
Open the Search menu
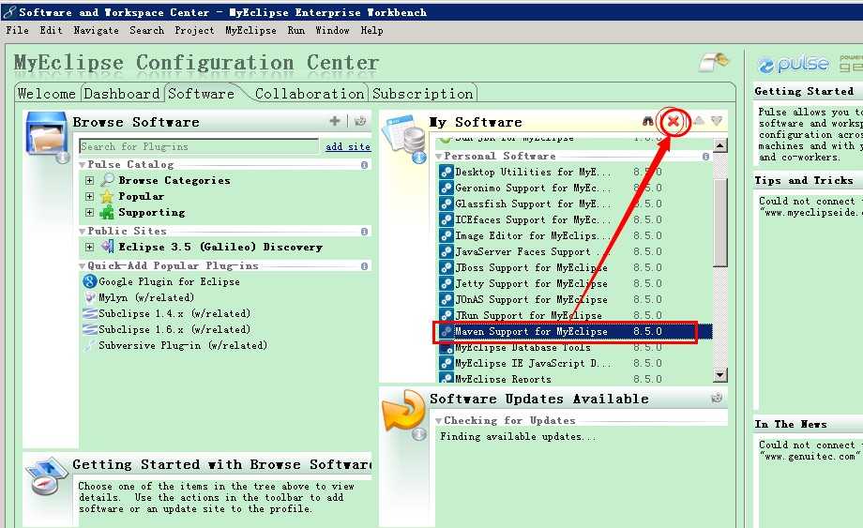(x=147, y=30)
